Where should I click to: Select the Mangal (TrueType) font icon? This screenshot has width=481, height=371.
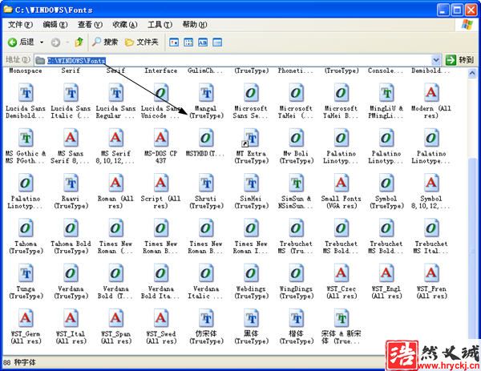click(206, 93)
